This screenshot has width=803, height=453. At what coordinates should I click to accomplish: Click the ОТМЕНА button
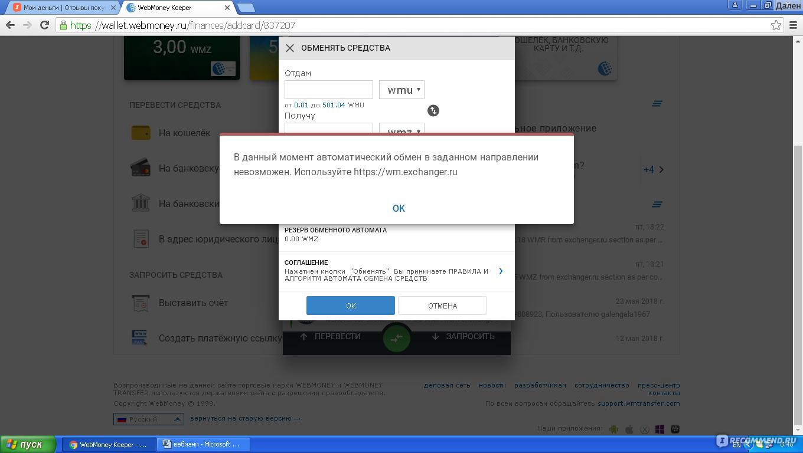(x=442, y=306)
